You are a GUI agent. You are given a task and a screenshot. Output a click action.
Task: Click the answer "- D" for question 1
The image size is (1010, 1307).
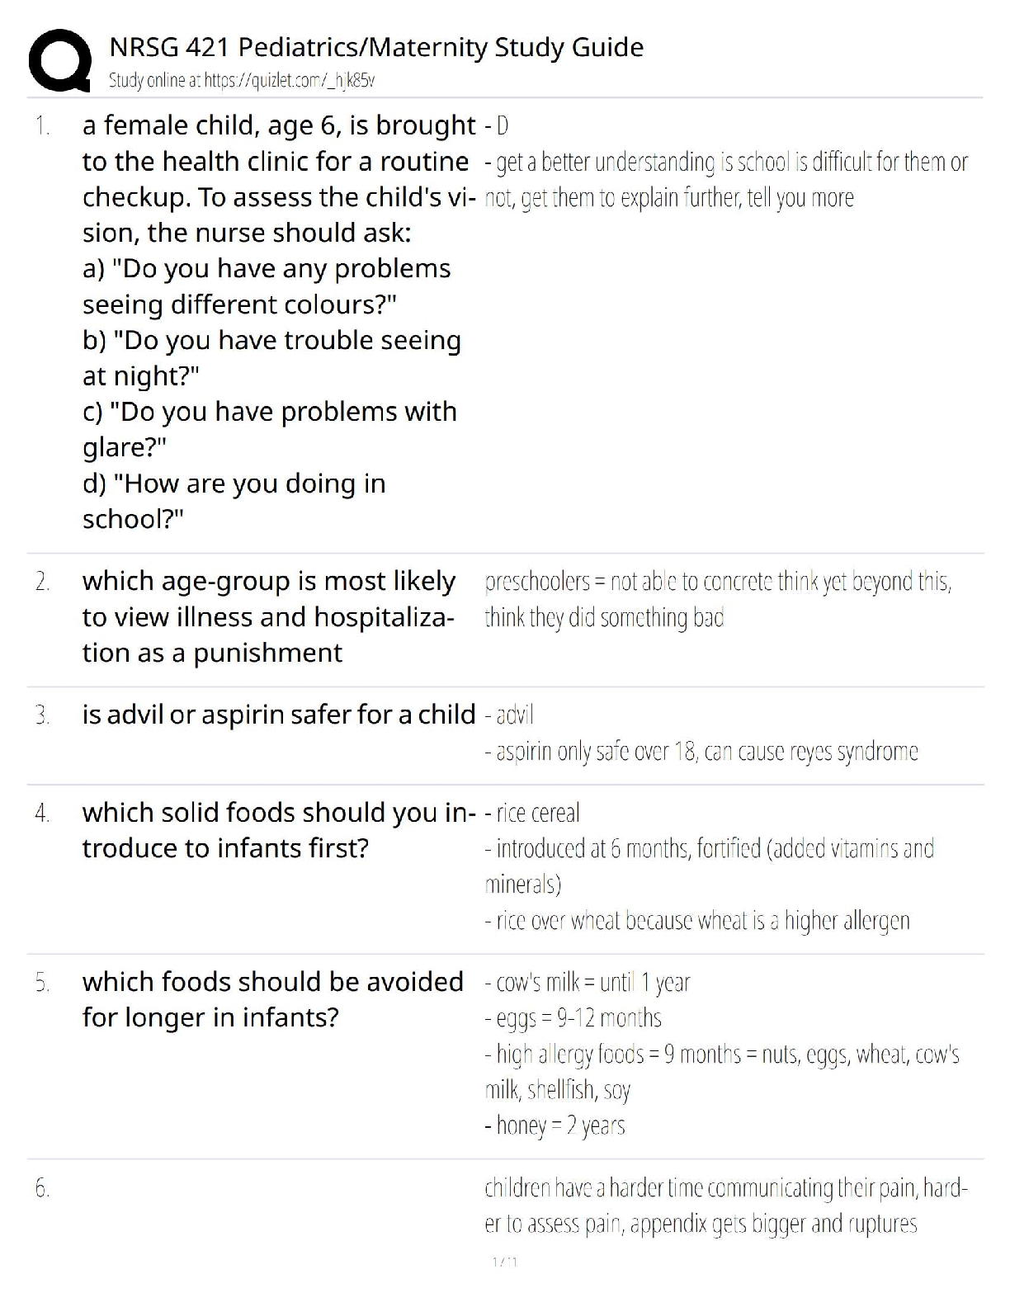(x=497, y=126)
